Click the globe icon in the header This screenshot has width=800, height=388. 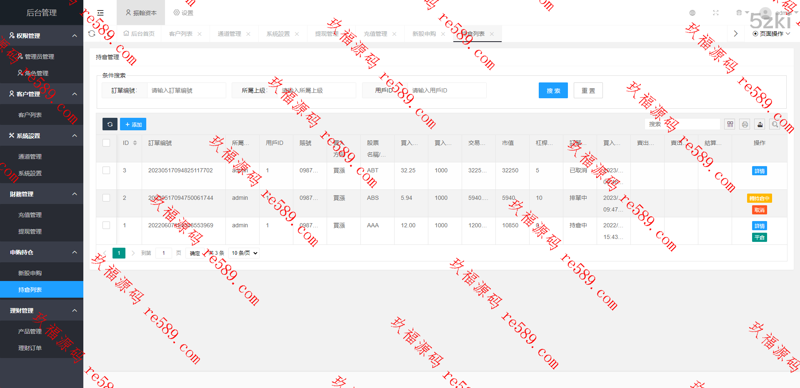[692, 13]
